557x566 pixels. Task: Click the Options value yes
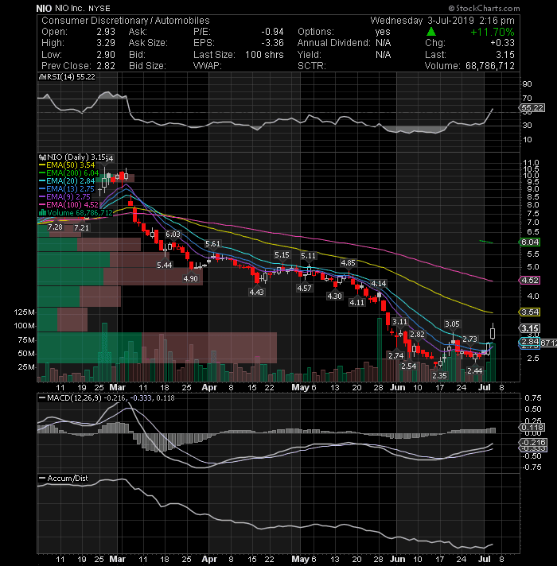(383, 32)
